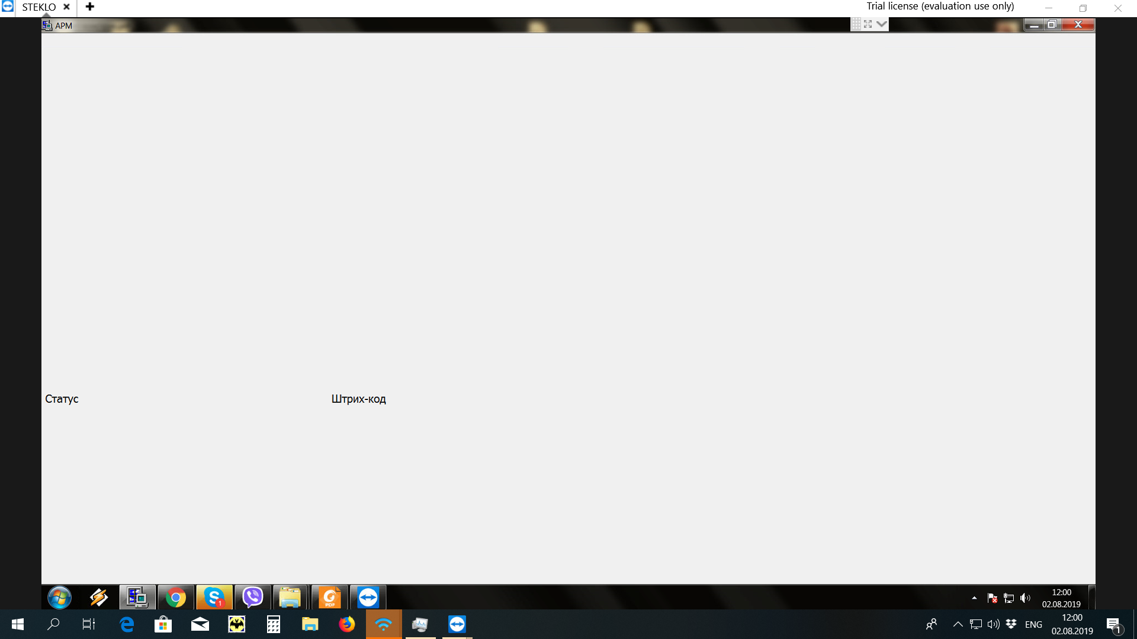Expand the TeamViewer session toolbar chevron
Image resolution: width=1137 pixels, height=639 pixels.
(882, 24)
